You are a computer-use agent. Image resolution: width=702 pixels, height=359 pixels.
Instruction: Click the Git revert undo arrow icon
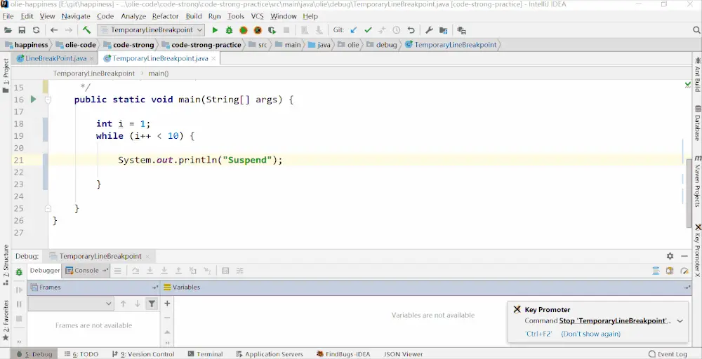click(x=411, y=30)
